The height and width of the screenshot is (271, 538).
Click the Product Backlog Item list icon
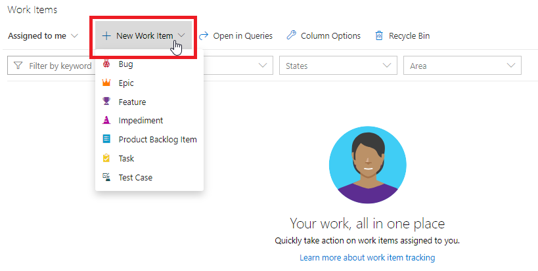(106, 139)
